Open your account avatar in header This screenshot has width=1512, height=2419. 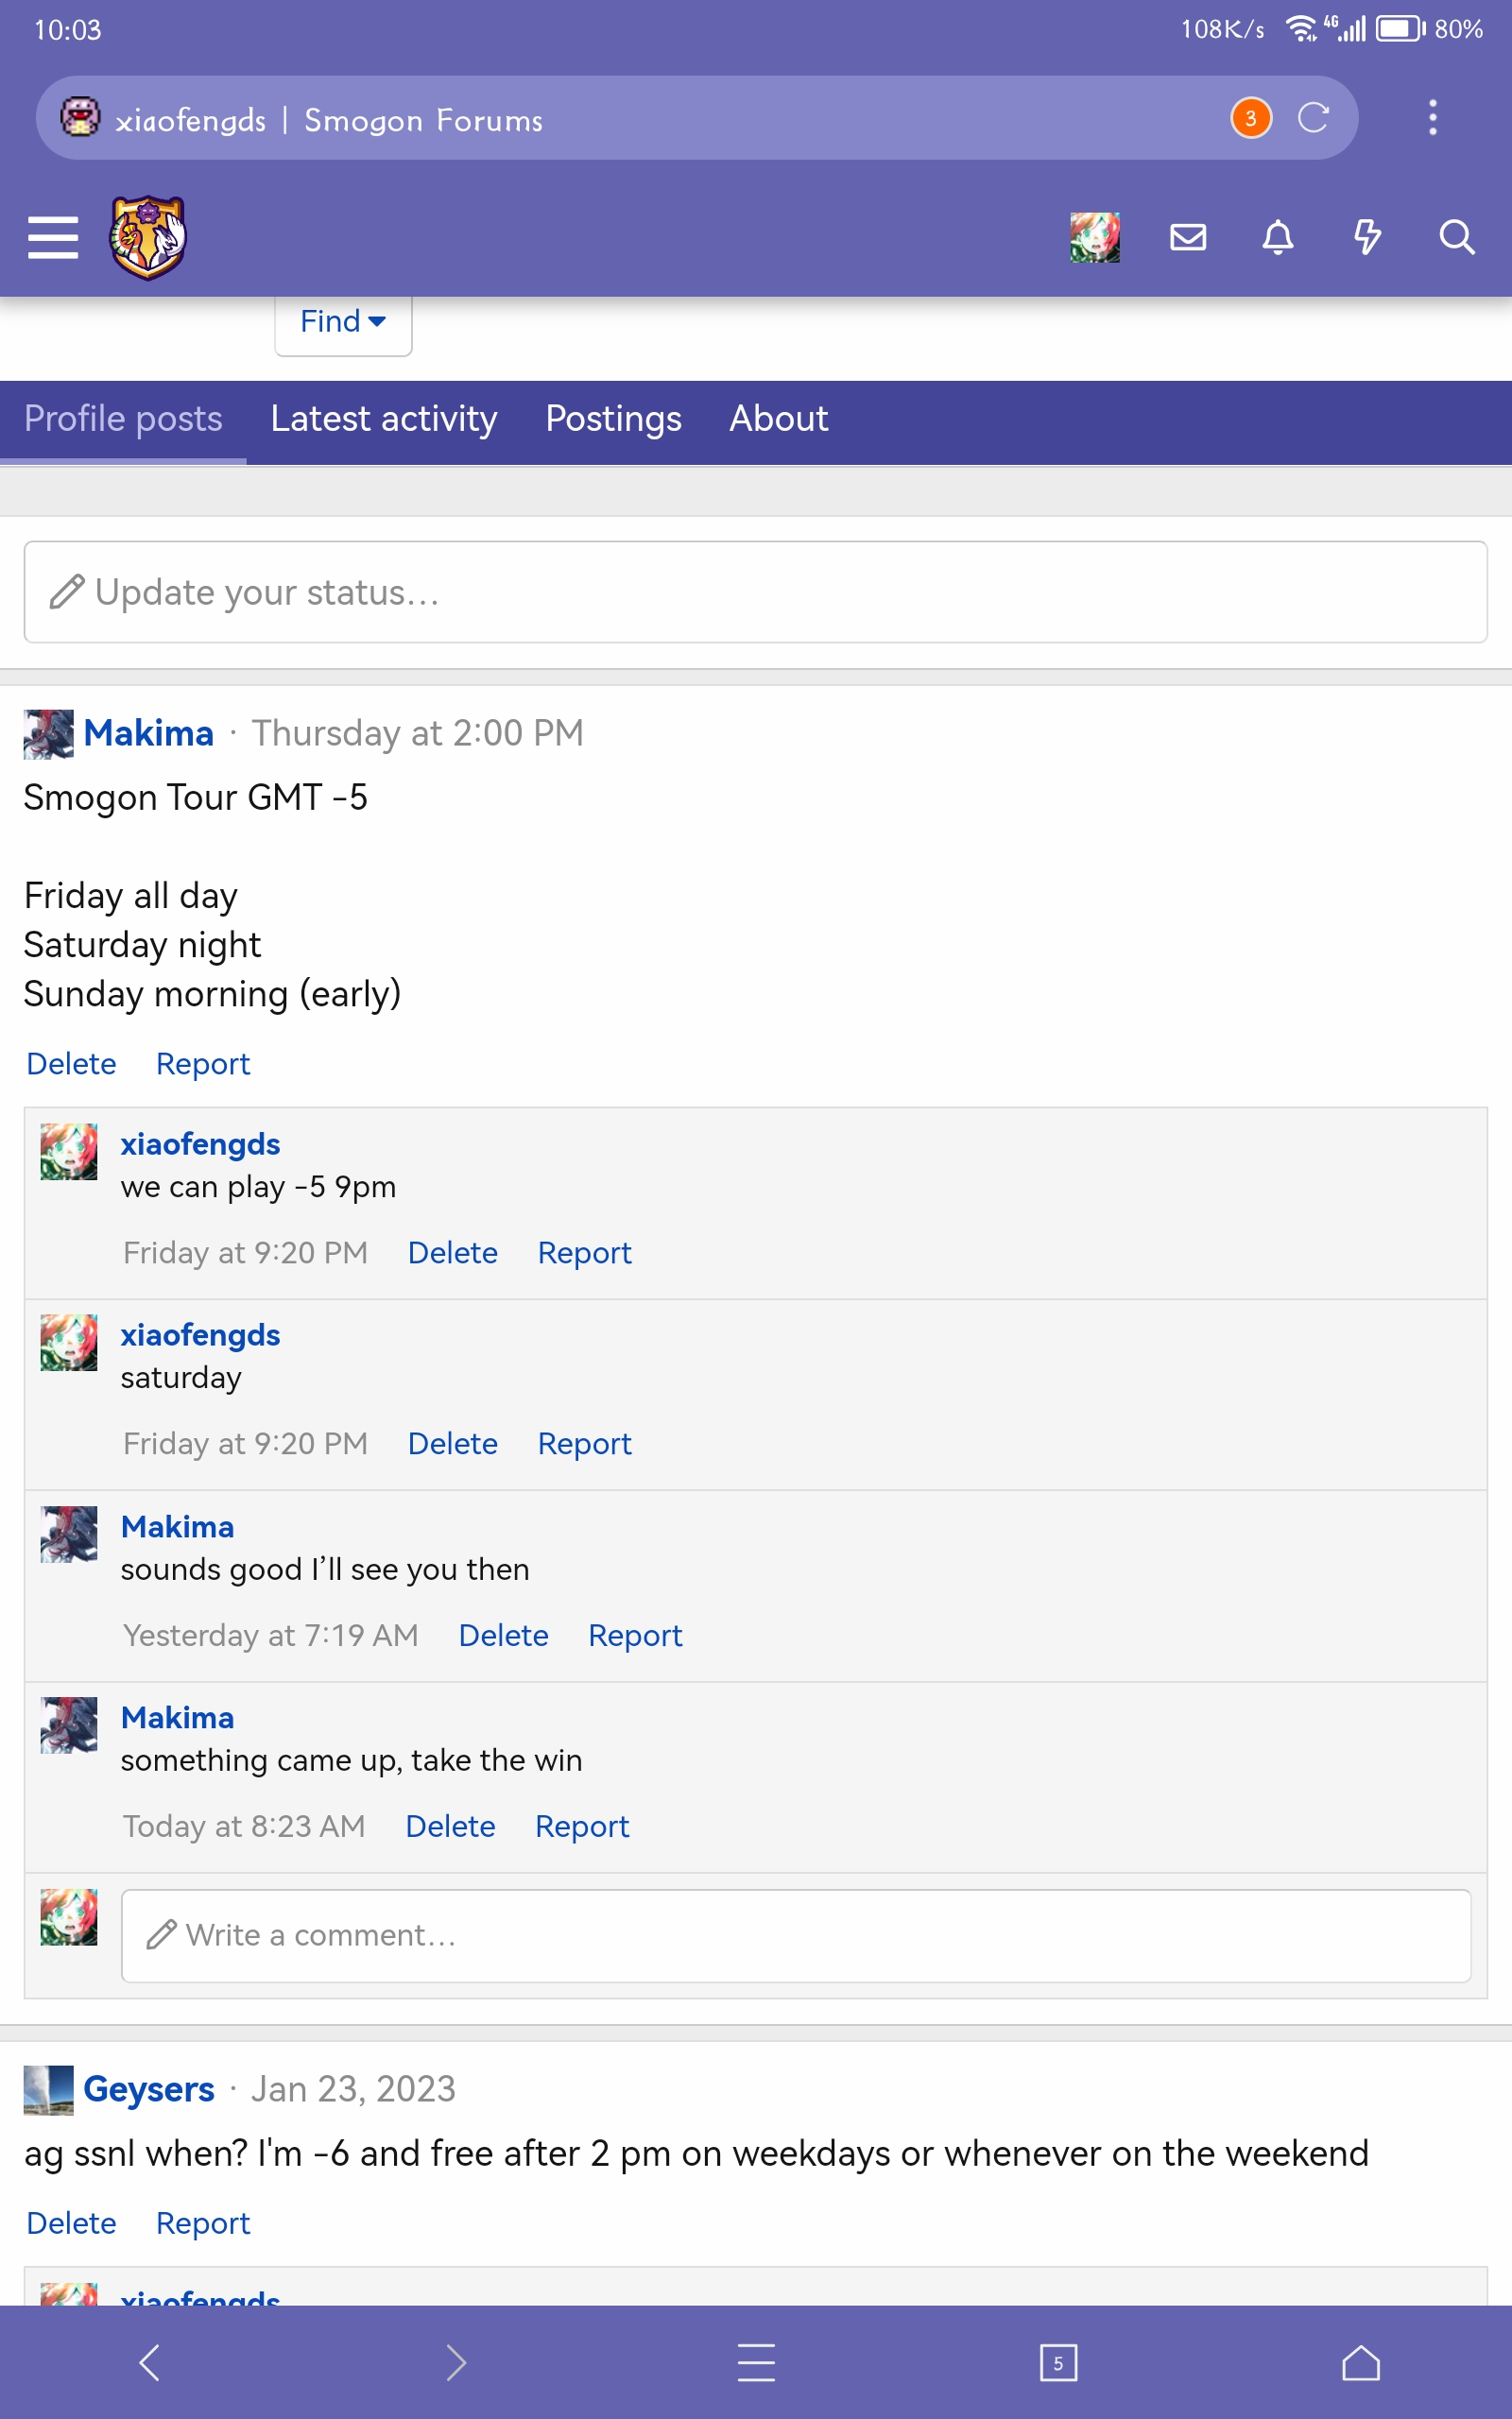point(1094,237)
